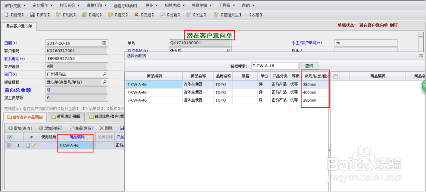The width and height of the screenshot is (426, 192).
Task: Click the 【收藏】 favorites item
Action: pos(255,15)
